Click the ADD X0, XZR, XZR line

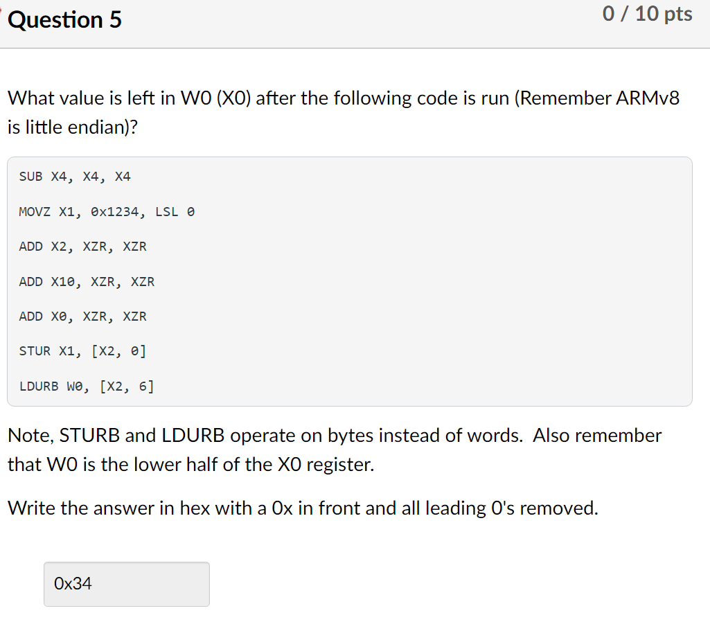pos(82,317)
